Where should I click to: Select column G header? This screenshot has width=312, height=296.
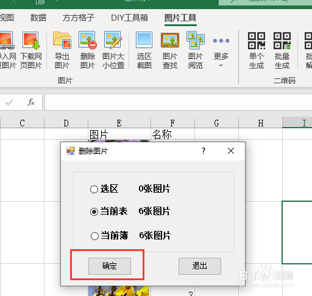tap(216, 123)
